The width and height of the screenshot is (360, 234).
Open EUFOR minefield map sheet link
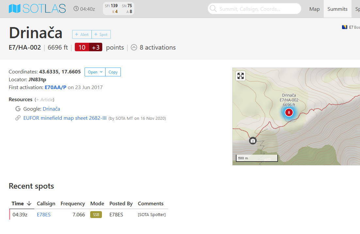tap(65, 118)
